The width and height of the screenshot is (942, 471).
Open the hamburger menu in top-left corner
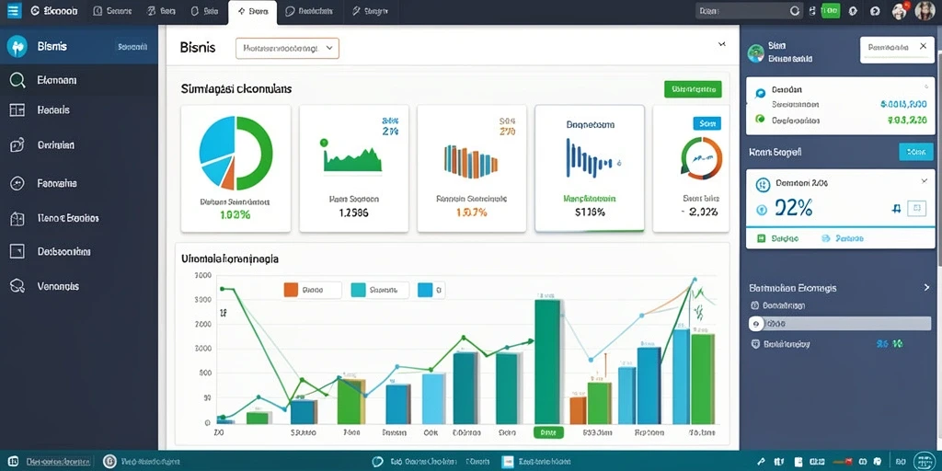point(14,10)
